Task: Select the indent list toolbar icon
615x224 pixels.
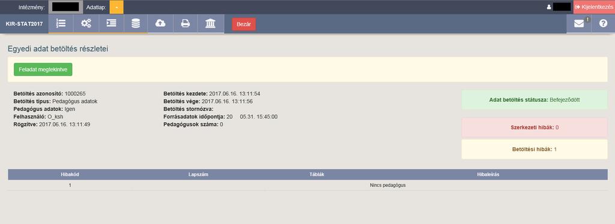Action: tap(111, 23)
